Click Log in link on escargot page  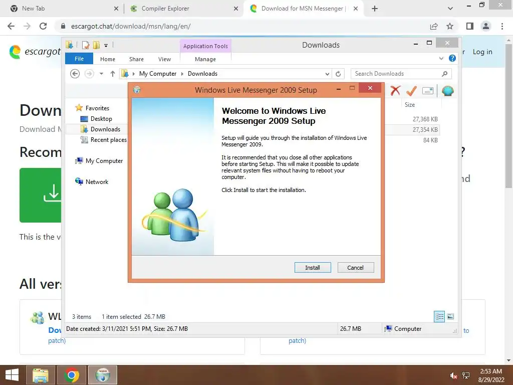pos(482,52)
